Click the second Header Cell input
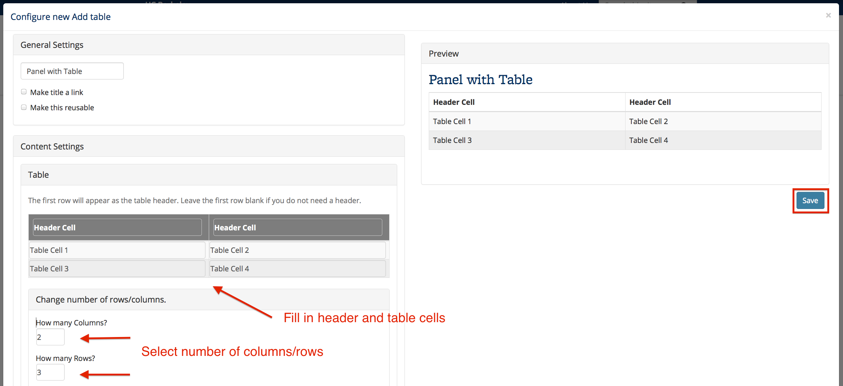 tap(297, 227)
